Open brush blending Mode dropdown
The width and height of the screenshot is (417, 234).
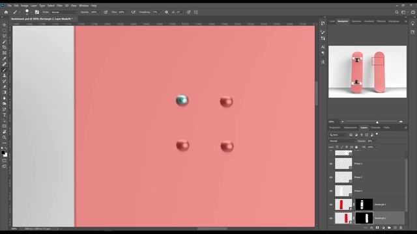[x=64, y=12]
